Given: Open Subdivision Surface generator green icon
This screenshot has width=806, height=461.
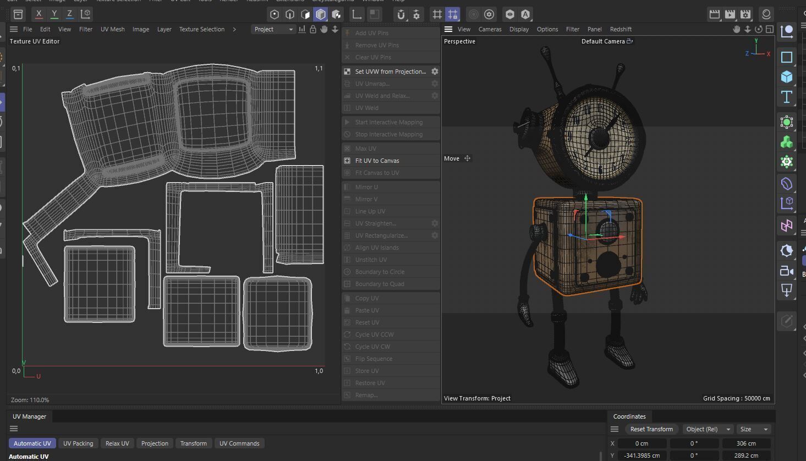Looking at the screenshot, I should tap(787, 122).
